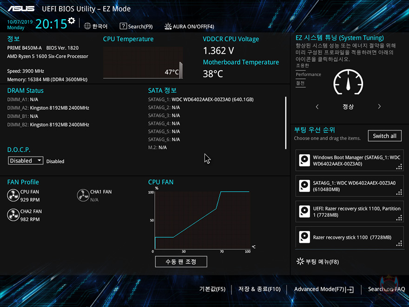Viewport: 409px width, 307px height.
Task: Open the date and time settings gear
Action: (x=72, y=20)
